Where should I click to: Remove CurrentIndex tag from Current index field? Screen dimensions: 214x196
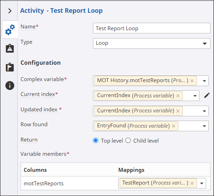pos(178,96)
